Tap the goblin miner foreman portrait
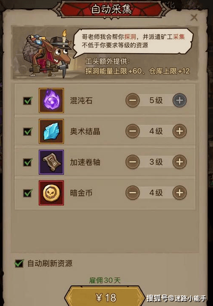The image size is (213, 306). coord(47,53)
